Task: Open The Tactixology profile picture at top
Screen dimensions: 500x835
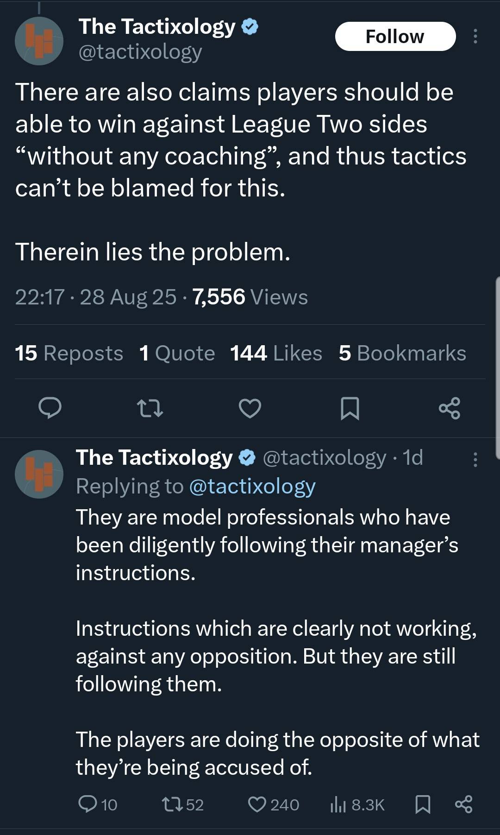Action: 39,41
